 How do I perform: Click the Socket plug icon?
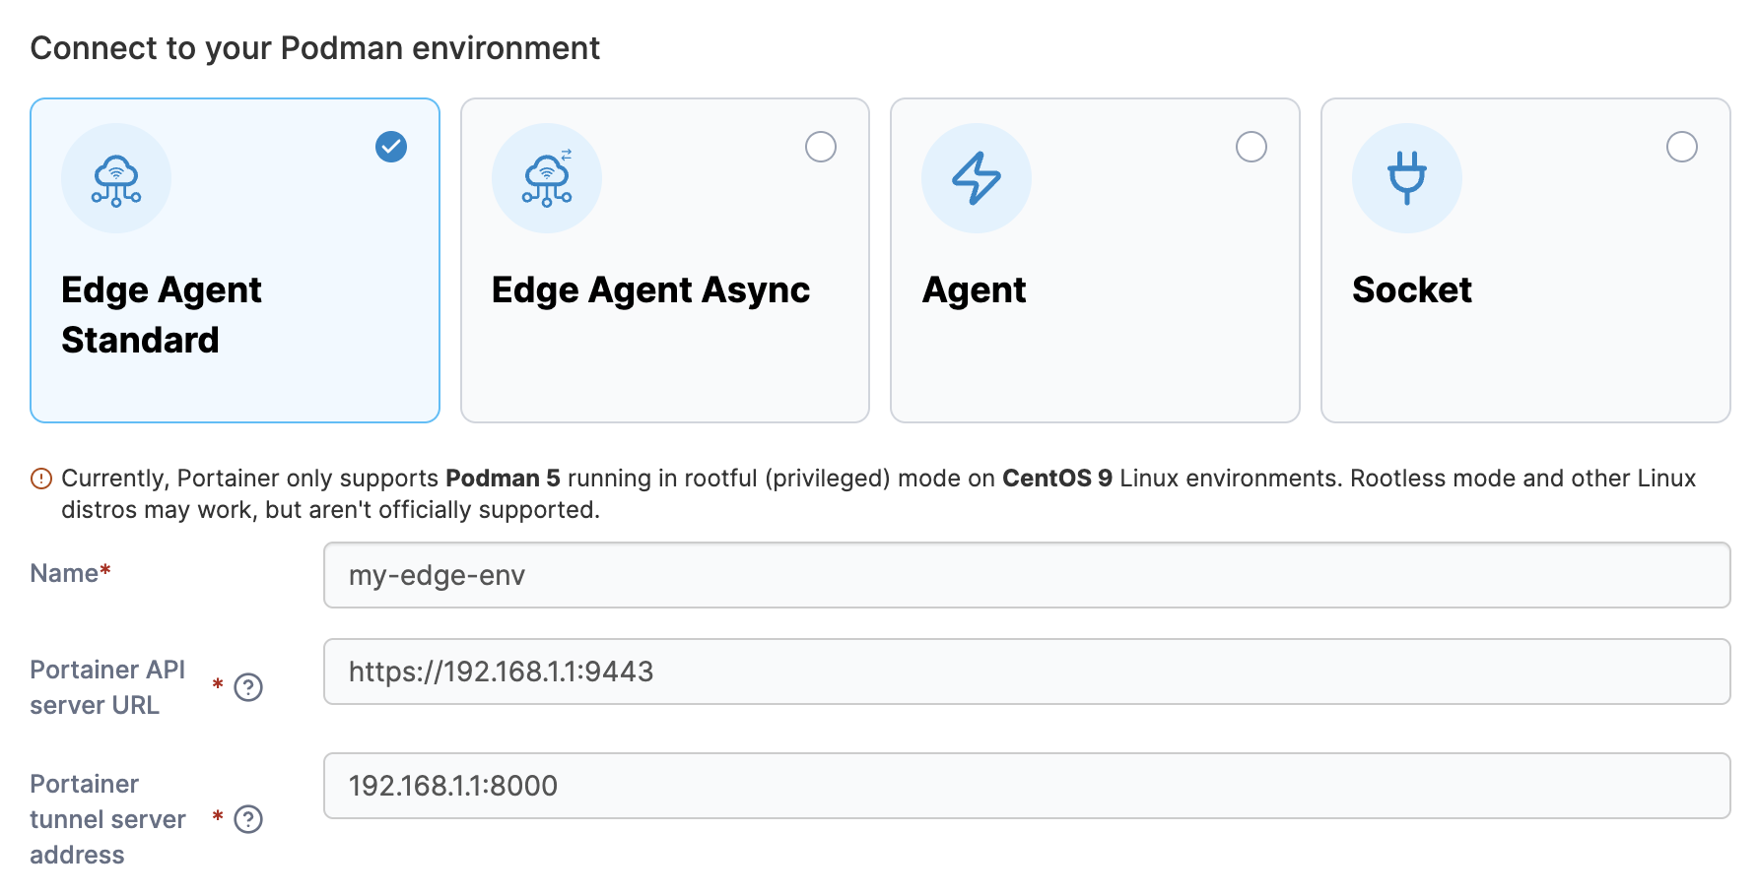1406,179
